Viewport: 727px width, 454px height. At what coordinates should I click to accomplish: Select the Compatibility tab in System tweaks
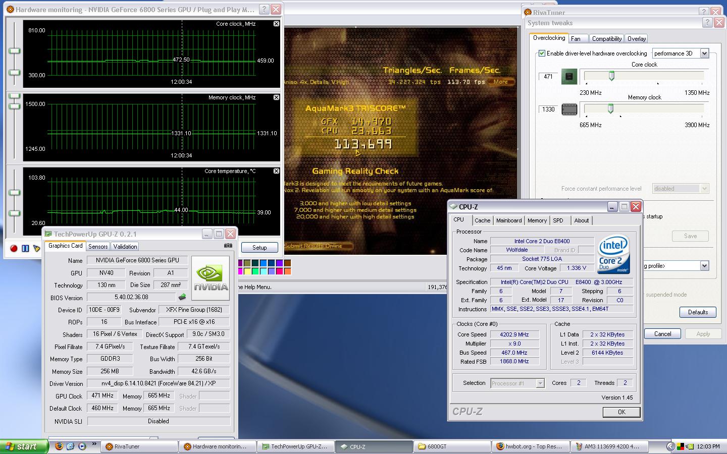[607, 39]
